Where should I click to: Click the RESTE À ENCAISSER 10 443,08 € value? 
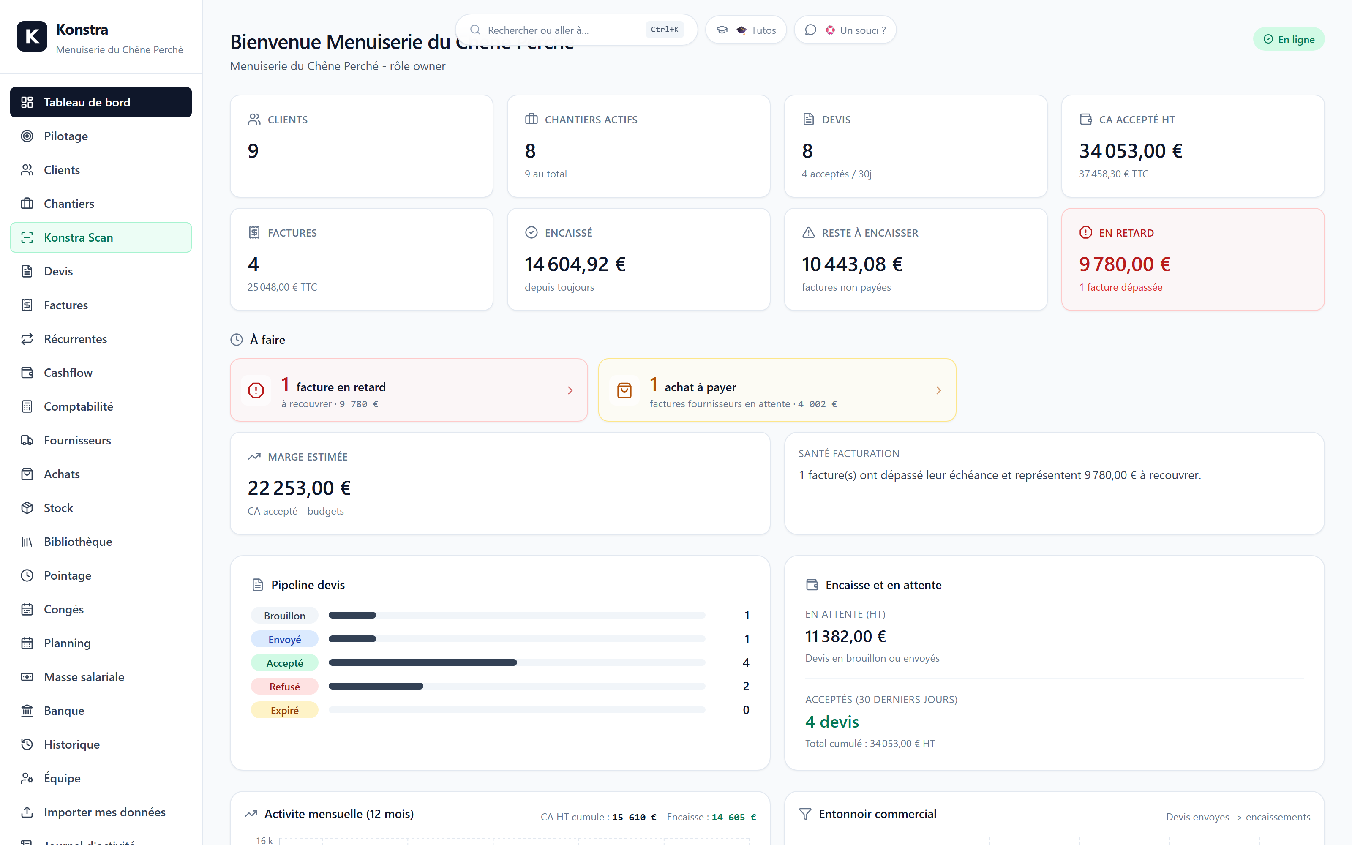click(x=852, y=264)
